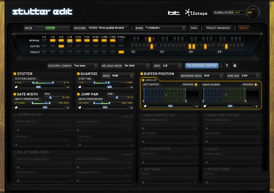Open the Bank dropdown
The width and height of the screenshot is (274, 193).
coord(165,28)
